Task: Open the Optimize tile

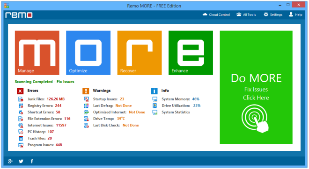Action: point(88,53)
